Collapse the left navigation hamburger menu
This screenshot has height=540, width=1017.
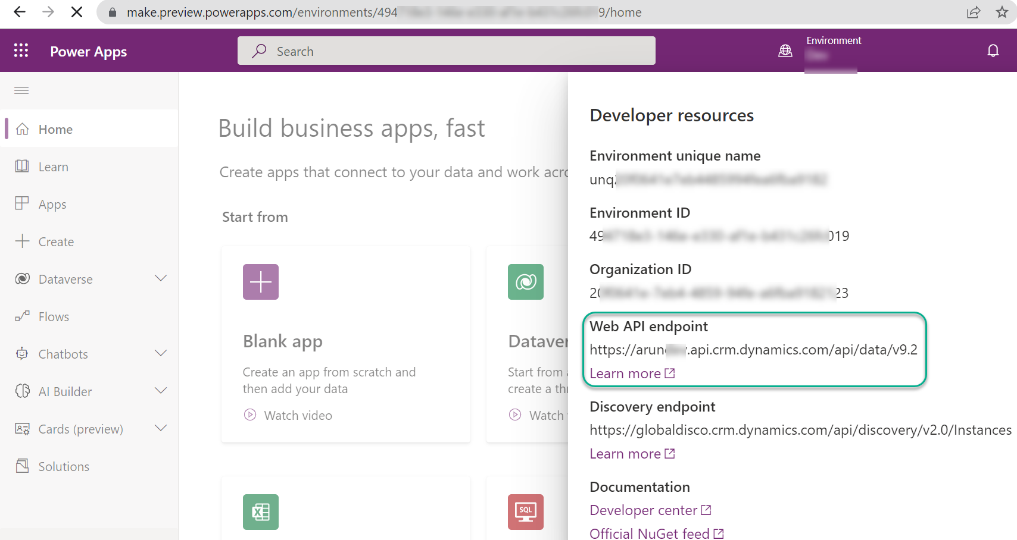point(21,90)
